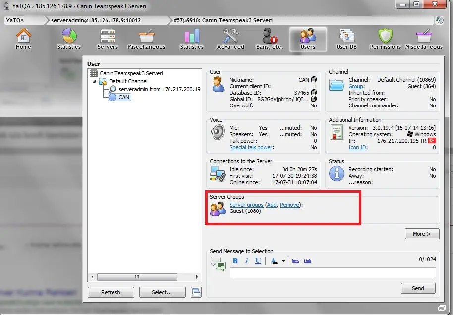The width and height of the screenshot is (453, 315).
Task: Go to the YaTQA breadcrumb segment
Action: (15, 20)
